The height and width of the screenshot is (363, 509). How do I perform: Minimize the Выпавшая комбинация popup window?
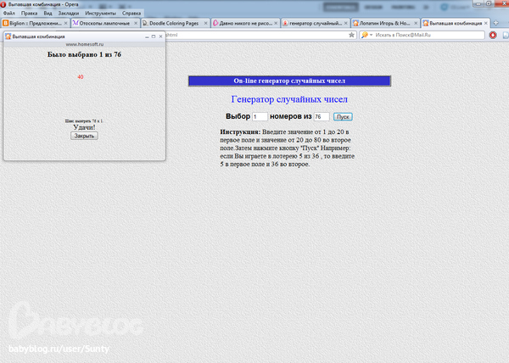pyautogui.click(x=146, y=37)
